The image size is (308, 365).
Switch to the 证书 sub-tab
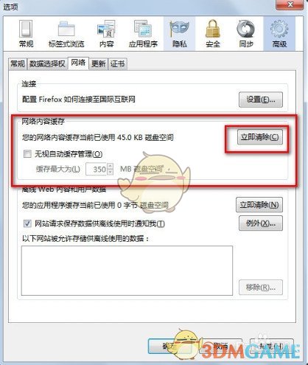coord(117,64)
